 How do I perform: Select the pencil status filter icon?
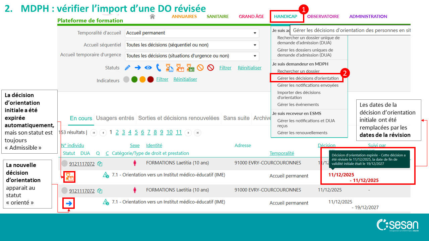tap(127, 68)
